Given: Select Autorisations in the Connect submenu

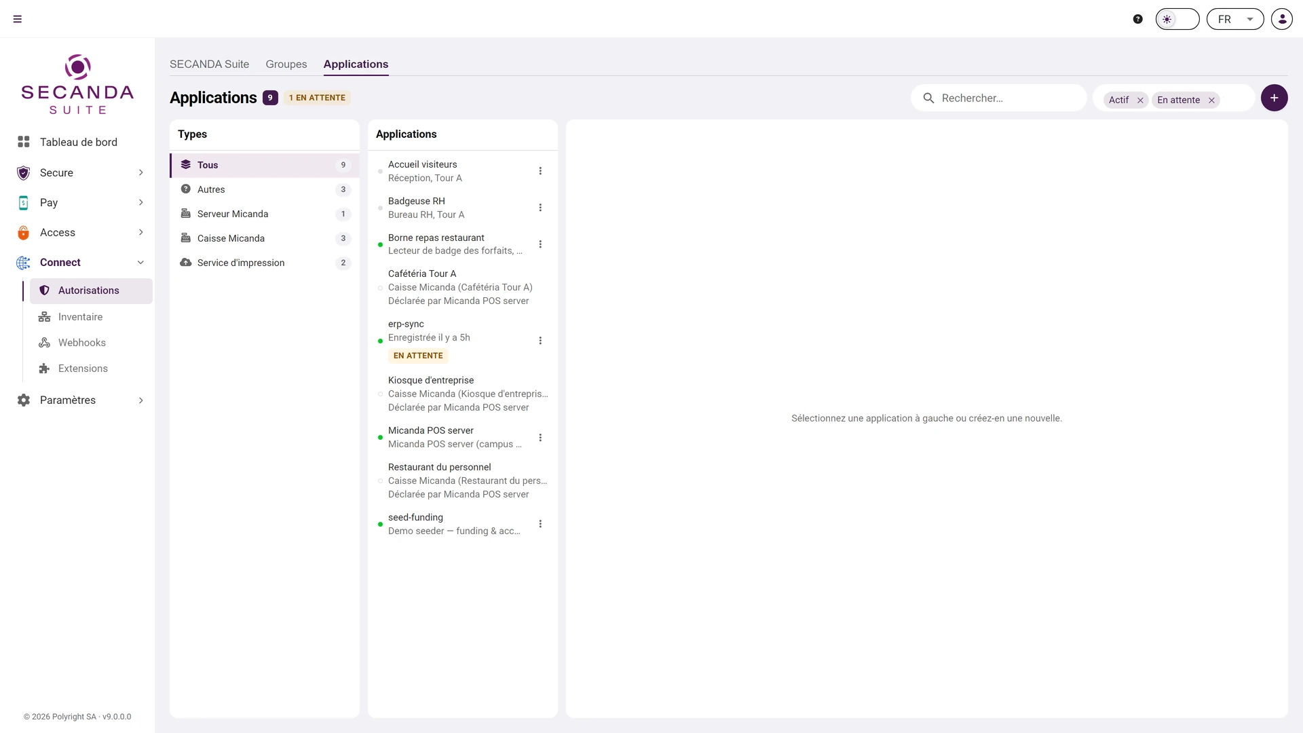Looking at the screenshot, I should tap(91, 290).
